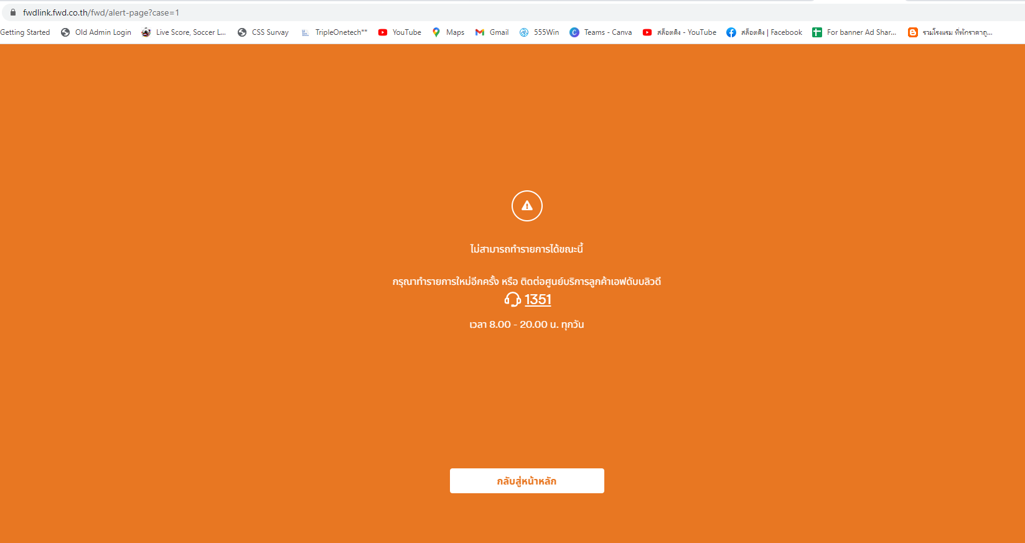This screenshot has height=543, width=1025.
Task: Click the headset icon beside 1351
Action: tap(512, 300)
